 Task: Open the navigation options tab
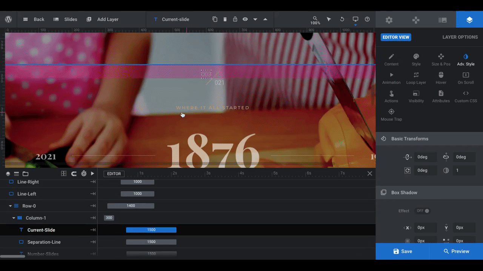(416, 20)
